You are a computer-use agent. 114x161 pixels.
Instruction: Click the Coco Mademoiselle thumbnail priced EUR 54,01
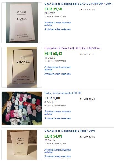pyautogui.click(x=22, y=145)
